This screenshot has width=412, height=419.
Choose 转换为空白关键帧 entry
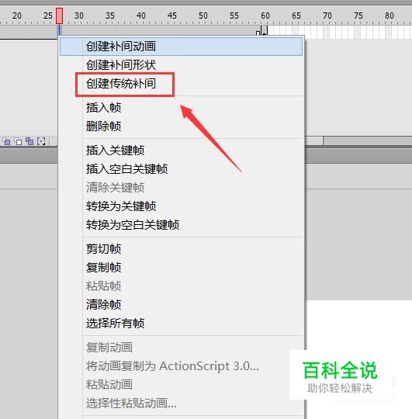tap(181, 225)
